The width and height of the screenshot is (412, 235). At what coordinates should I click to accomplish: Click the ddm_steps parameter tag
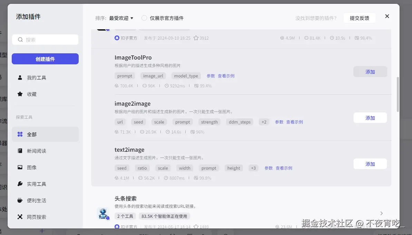coord(239,122)
